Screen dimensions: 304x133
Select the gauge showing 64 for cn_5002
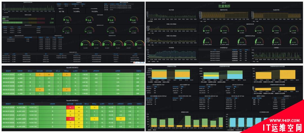click(134, 20)
